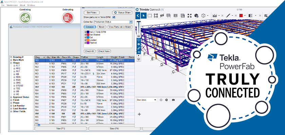Click the camera snapshot icon beside views
The image size is (285, 135).
(173, 100)
